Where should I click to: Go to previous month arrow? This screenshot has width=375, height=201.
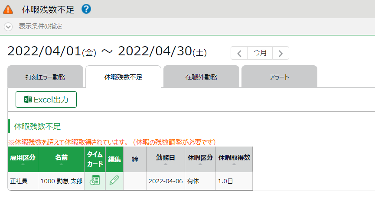coord(239,53)
